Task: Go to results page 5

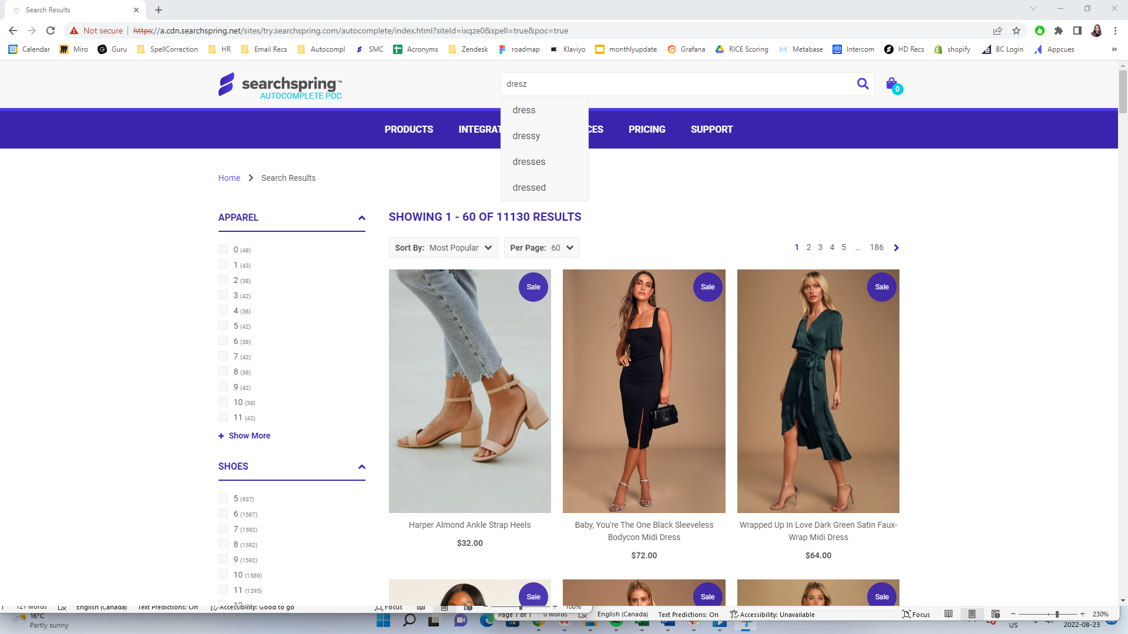Action: (x=844, y=247)
